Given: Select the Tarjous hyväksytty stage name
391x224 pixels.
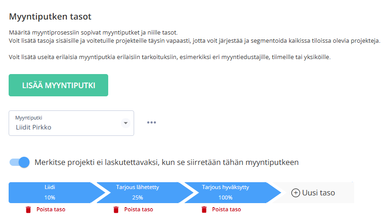Looking at the screenshot, I should tap(226, 187).
